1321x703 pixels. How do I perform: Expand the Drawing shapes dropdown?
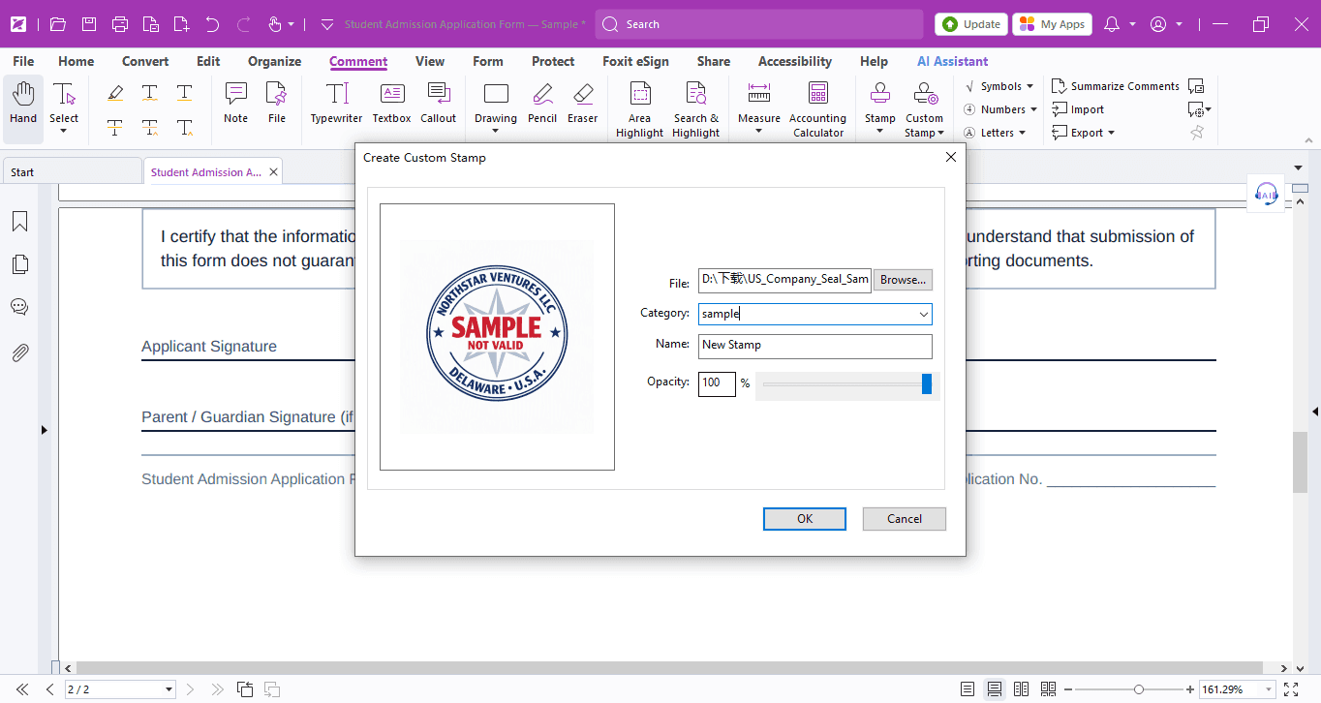496,132
